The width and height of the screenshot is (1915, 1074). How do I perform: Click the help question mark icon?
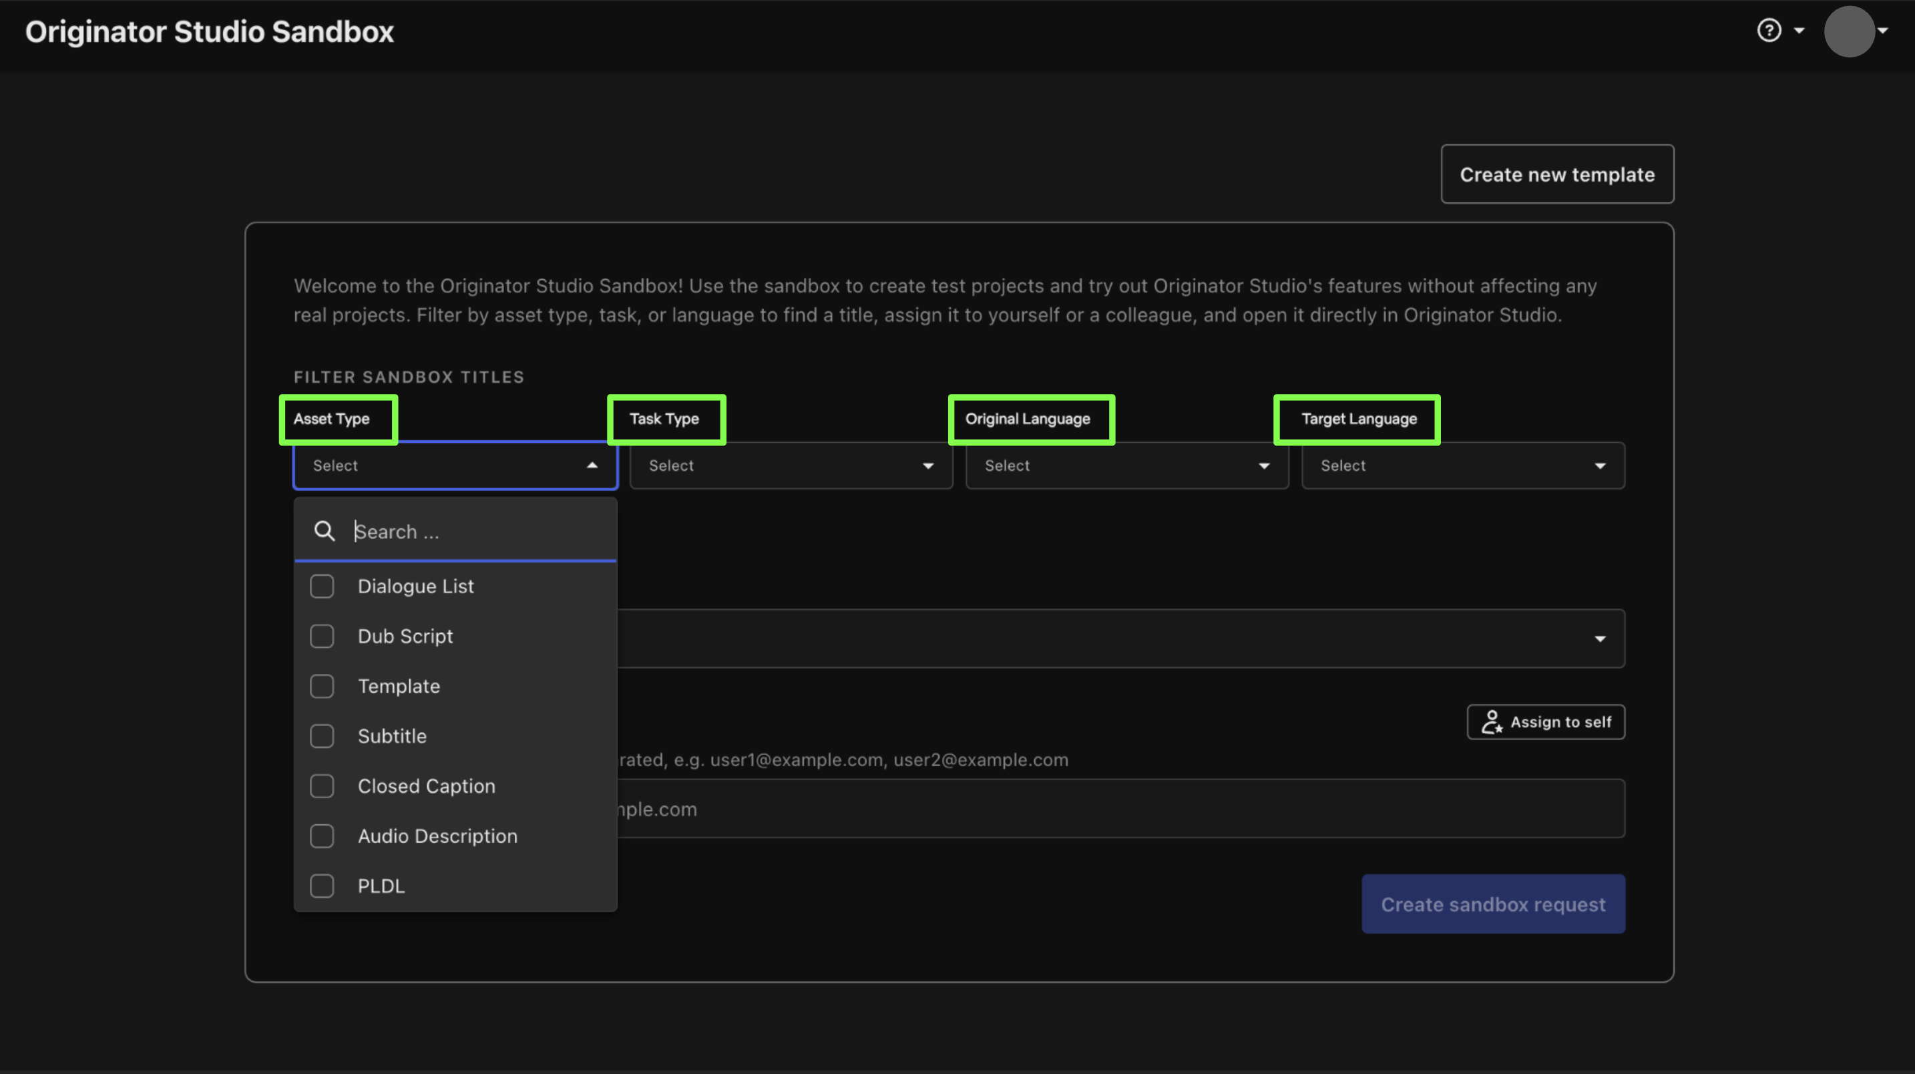1769,31
